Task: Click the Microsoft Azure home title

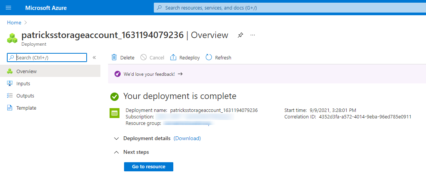Action: pos(46,8)
